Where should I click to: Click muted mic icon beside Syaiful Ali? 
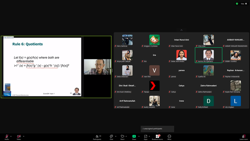[196, 77]
